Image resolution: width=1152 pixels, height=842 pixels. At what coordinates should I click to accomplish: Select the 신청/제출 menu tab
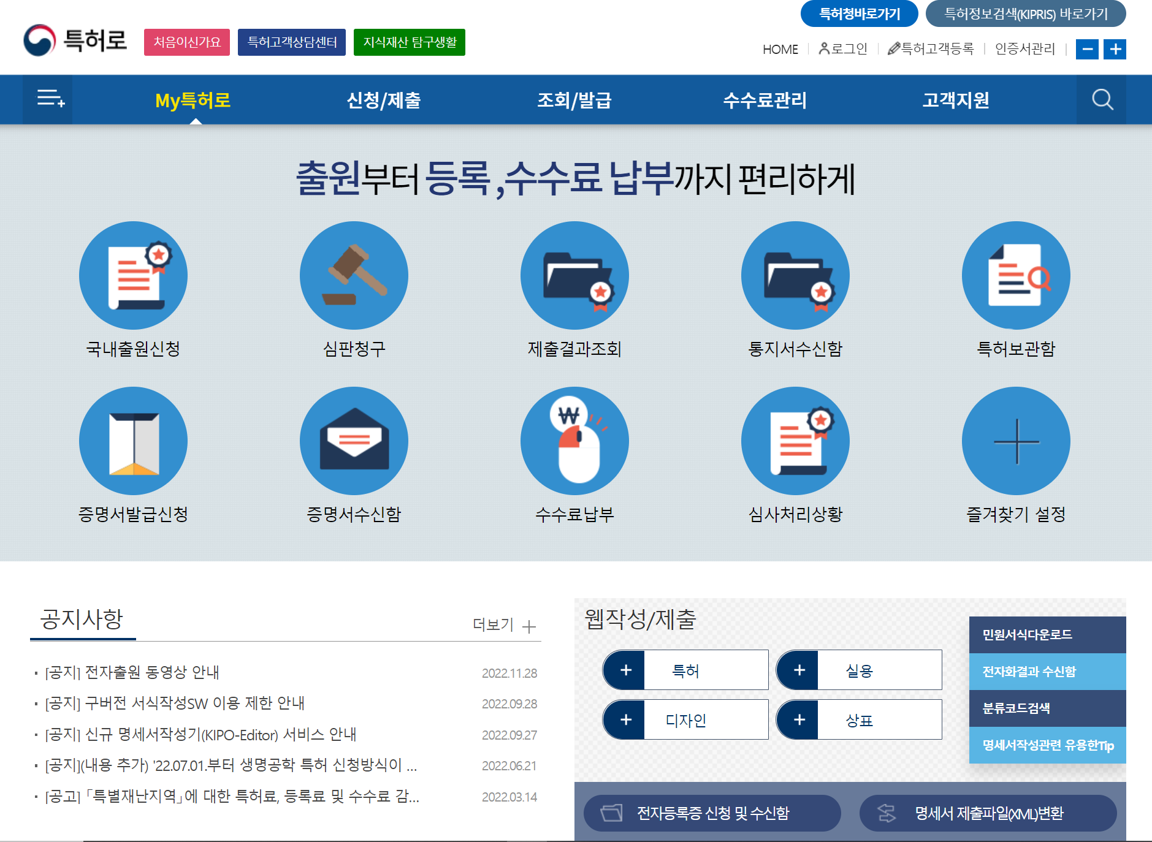pyautogui.click(x=384, y=100)
